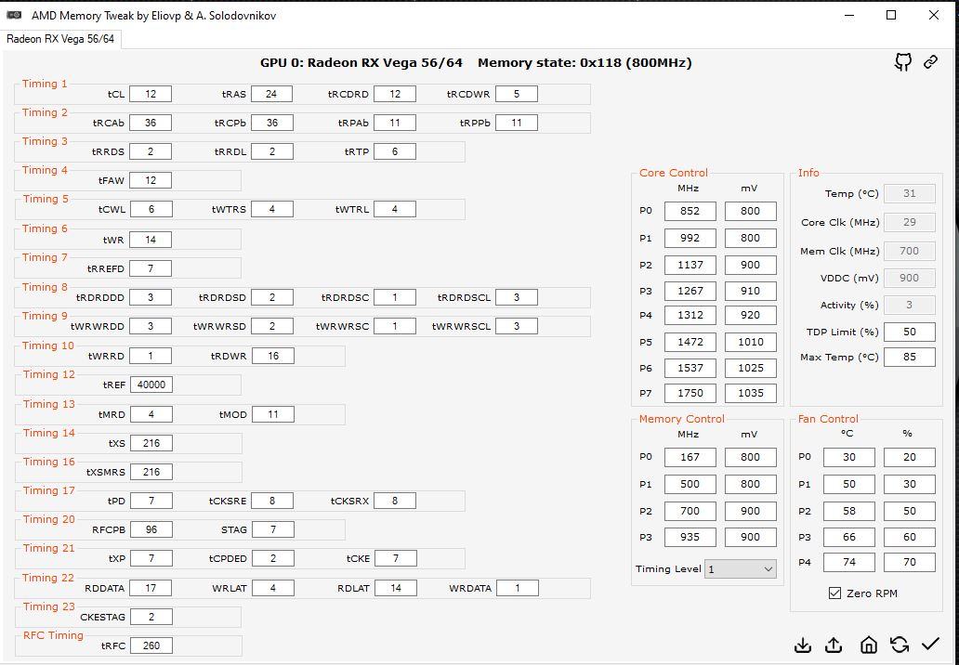Select the Radeon RX Vega 56/64 tab
Image resolution: width=959 pixels, height=665 pixels.
(59, 39)
